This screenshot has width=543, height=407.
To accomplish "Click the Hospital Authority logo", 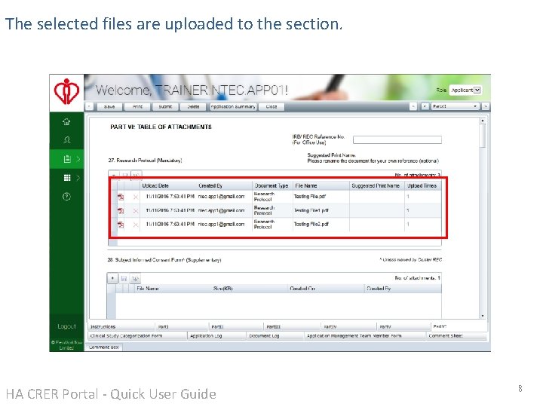I will 66,91.
